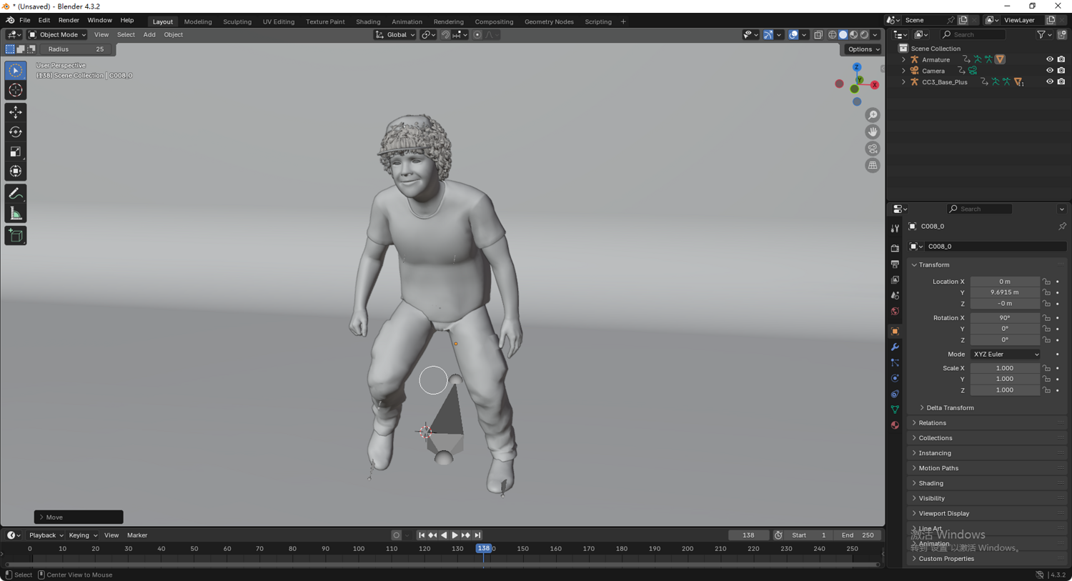Open the XYZ Euler rotation mode dropdown

click(1006, 354)
